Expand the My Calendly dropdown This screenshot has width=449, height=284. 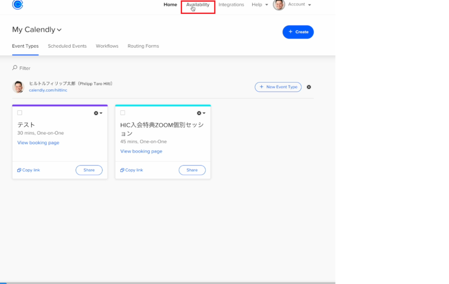coord(37,30)
